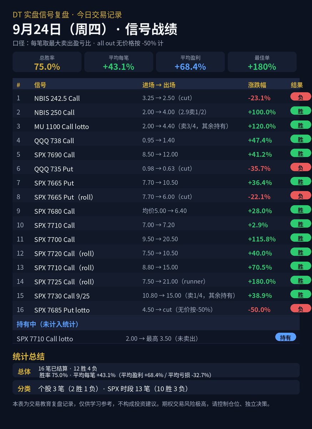Select the SPX 7700 Call signal
This screenshot has width=312, height=429.
coord(55,240)
